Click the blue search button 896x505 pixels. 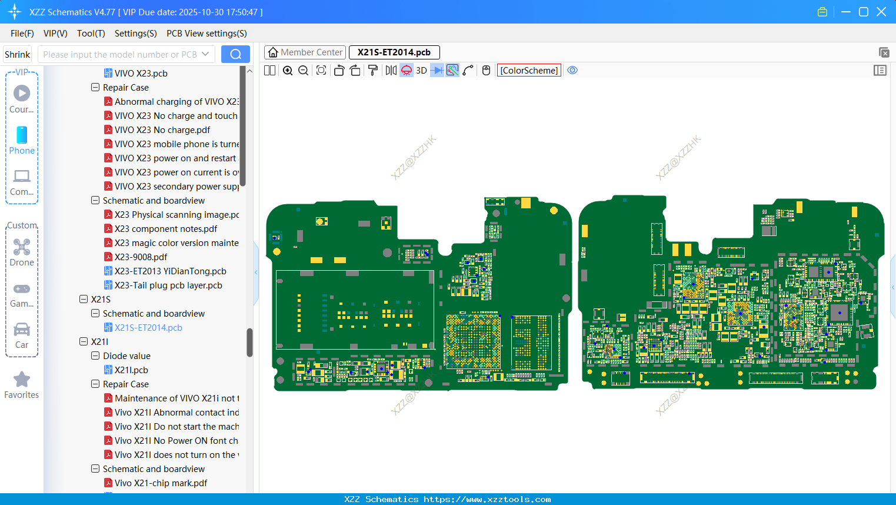tap(235, 54)
